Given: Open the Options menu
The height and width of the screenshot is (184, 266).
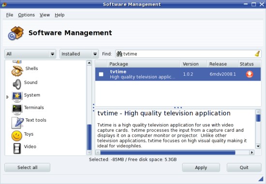Looking at the screenshot, I should 26,15.
